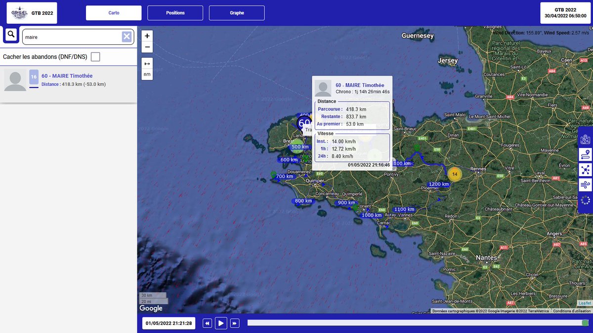
Task: Select the 500 km waypoint label
Action: (299, 147)
